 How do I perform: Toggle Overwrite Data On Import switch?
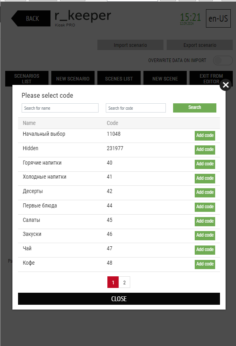[223, 60]
